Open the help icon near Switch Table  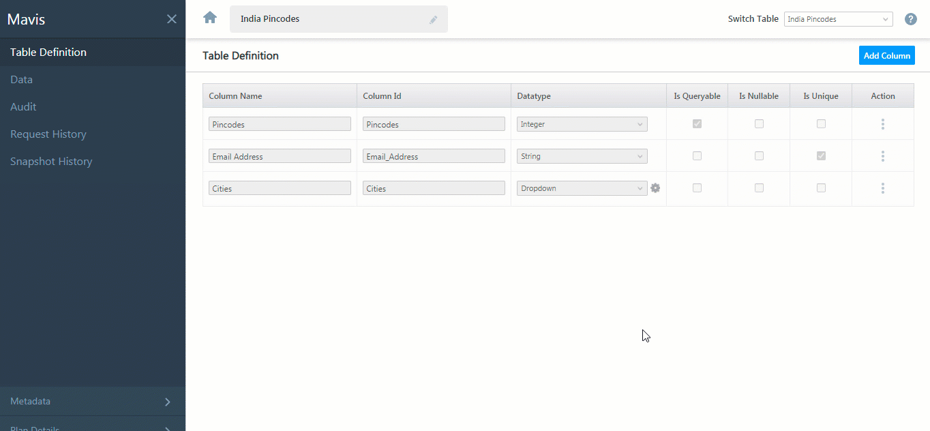(x=910, y=19)
